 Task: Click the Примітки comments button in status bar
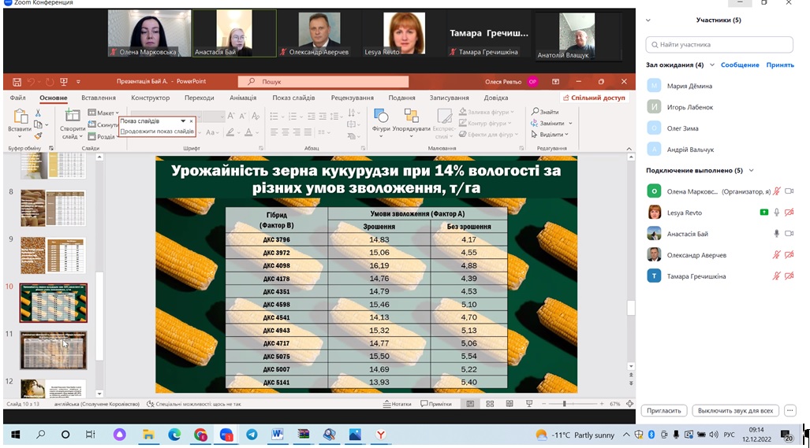pyautogui.click(x=436, y=404)
